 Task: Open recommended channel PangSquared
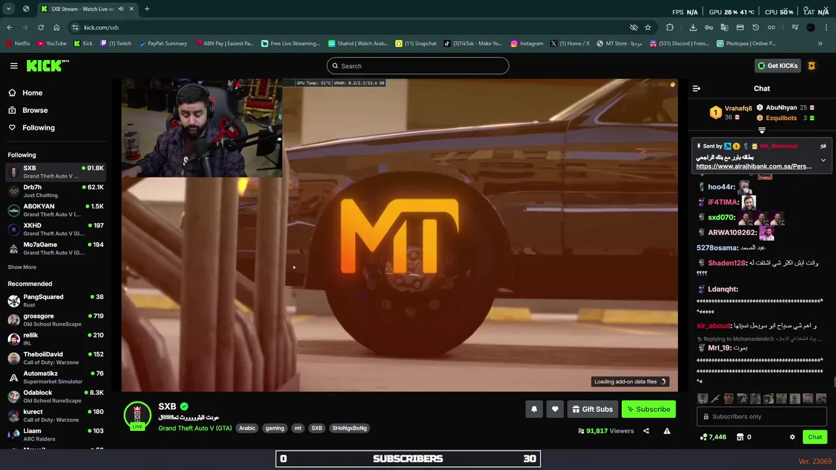(x=55, y=301)
